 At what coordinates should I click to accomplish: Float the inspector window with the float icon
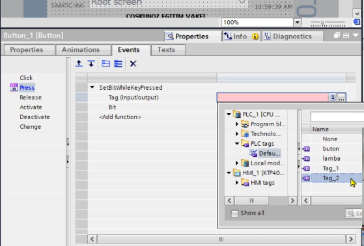(337, 35)
